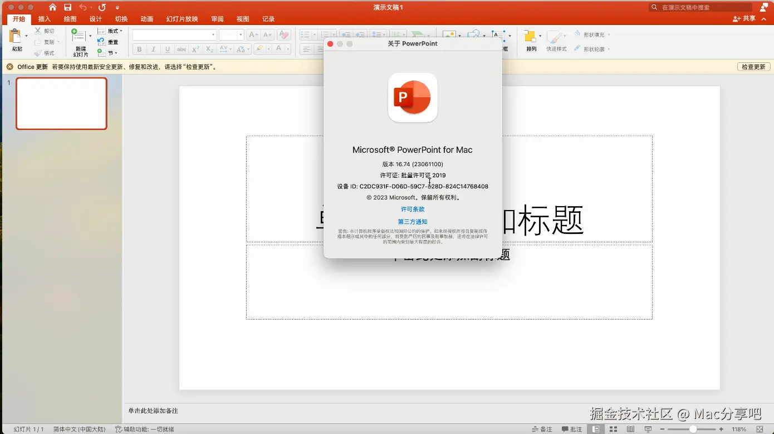Click the text highlight color pen
The height and width of the screenshot is (434, 774).
click(x=259, y=49)
